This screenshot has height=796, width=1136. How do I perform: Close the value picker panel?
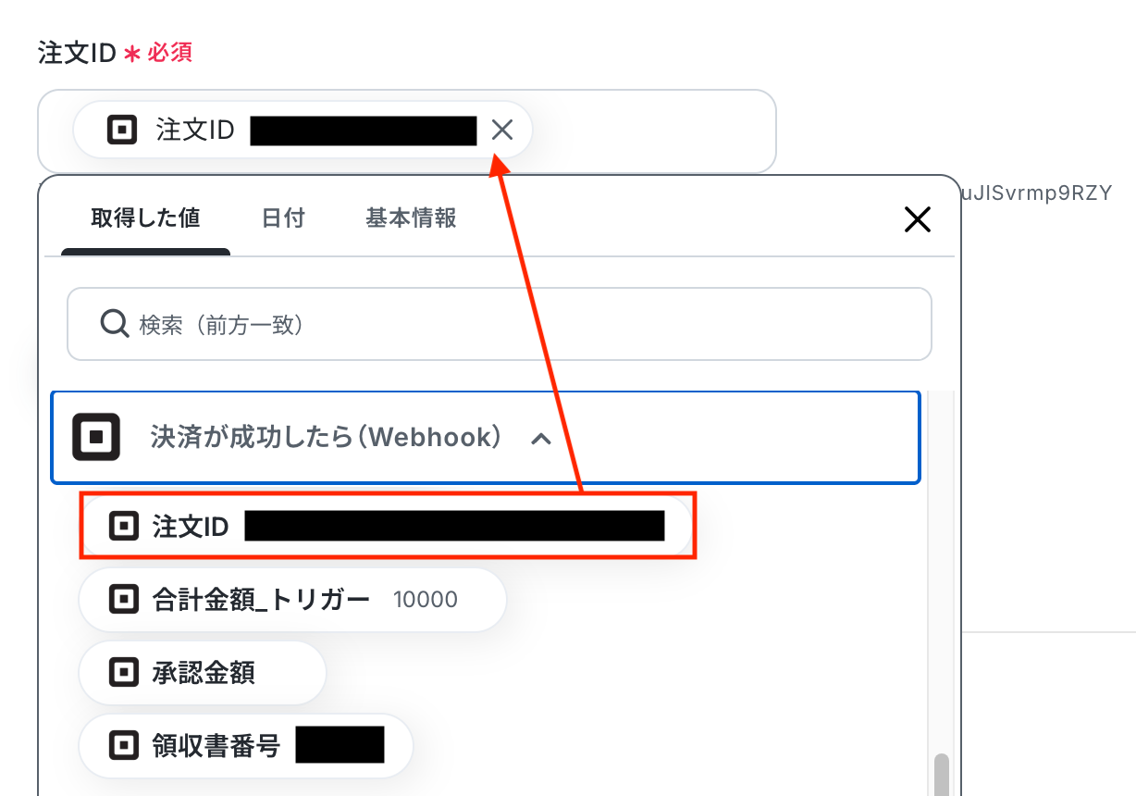pos(917,219)
